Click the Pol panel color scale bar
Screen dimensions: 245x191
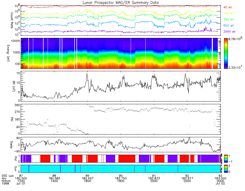tap(226, 159)
